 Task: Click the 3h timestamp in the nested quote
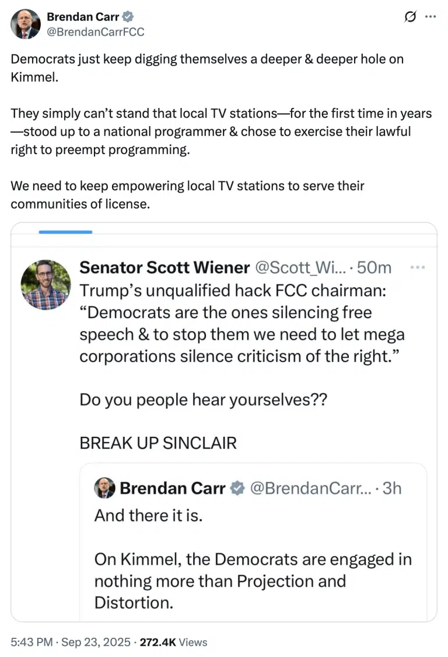click(x=392, y=488)
